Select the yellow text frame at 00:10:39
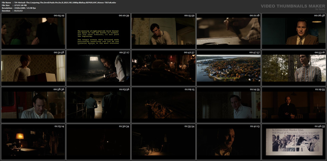Viewport: 327px width, 161px height. [x=98, y=31]
